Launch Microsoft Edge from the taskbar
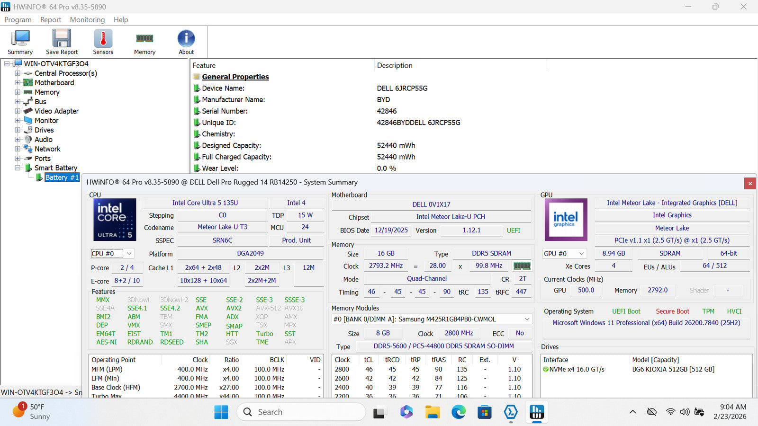This screenshot has width=758, height=426. [x=458, y=412]
